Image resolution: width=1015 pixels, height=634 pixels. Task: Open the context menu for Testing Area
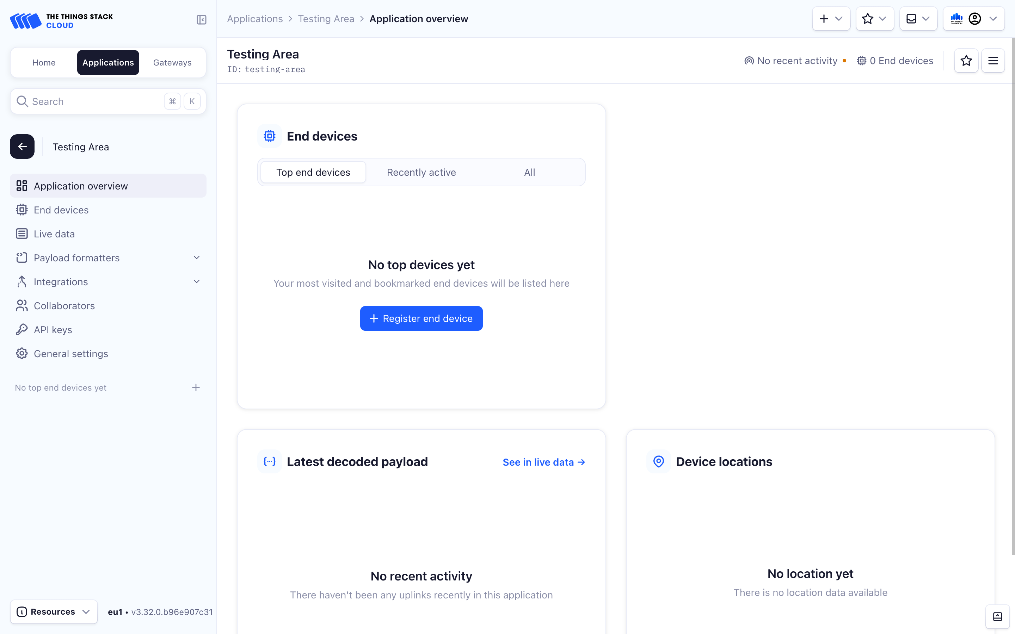tap(994, 60)
